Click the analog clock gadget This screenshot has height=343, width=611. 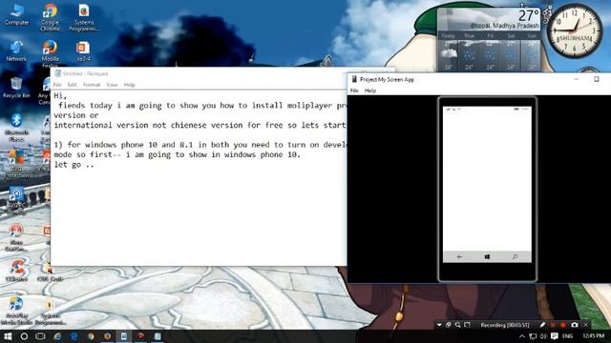coord(575,31)
